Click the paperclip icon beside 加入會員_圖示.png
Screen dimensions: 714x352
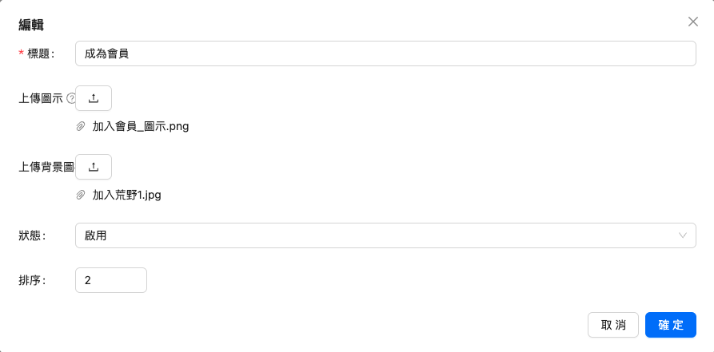click(81, 126)
